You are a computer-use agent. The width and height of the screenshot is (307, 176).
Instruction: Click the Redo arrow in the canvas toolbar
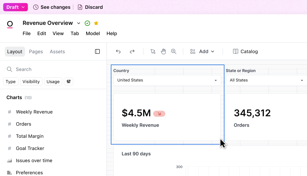click(x=132, y=51)
